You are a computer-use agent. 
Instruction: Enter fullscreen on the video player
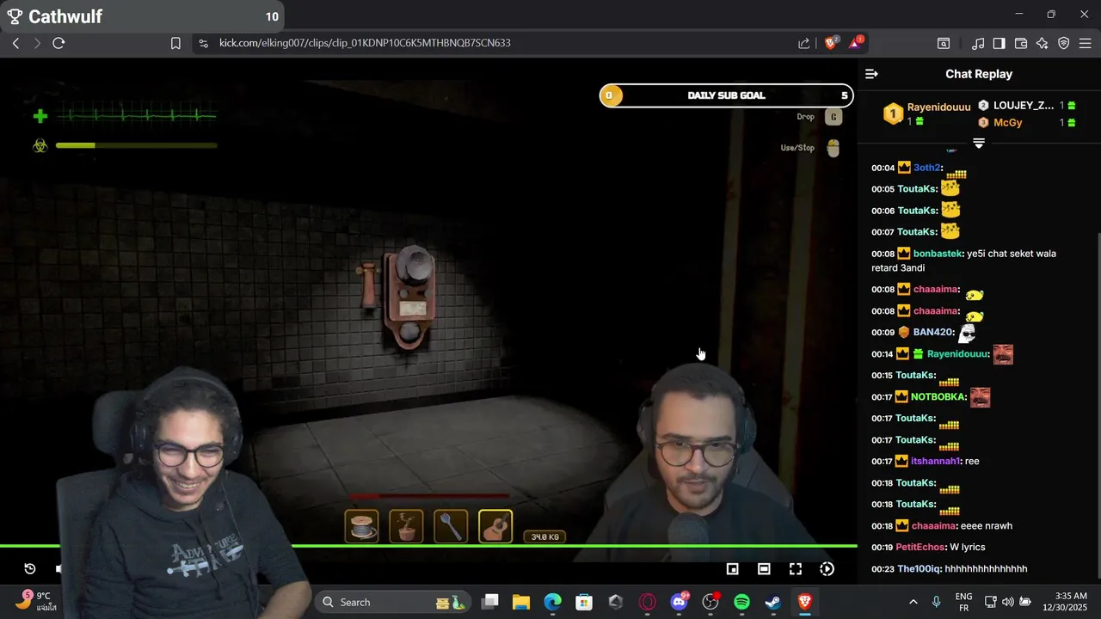[x=796, y=568]
